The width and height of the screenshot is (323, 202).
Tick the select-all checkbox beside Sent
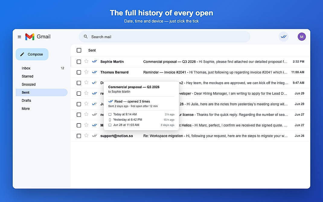(79, 50)
